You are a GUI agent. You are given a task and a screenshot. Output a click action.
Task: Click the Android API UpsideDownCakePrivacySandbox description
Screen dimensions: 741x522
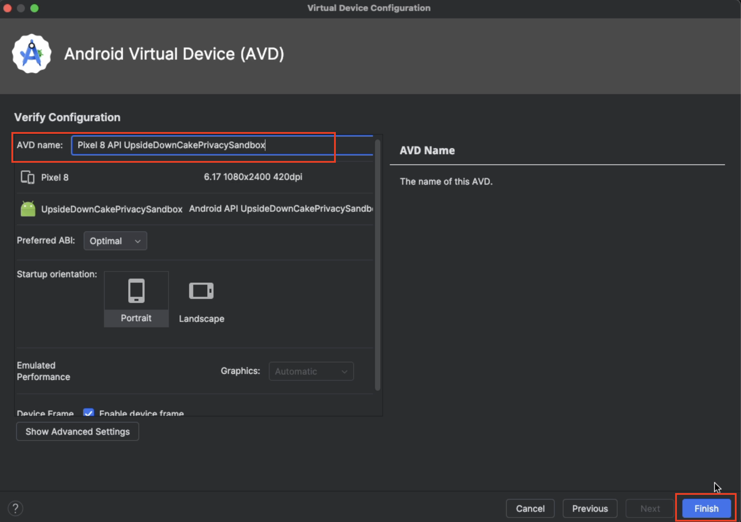281,209
